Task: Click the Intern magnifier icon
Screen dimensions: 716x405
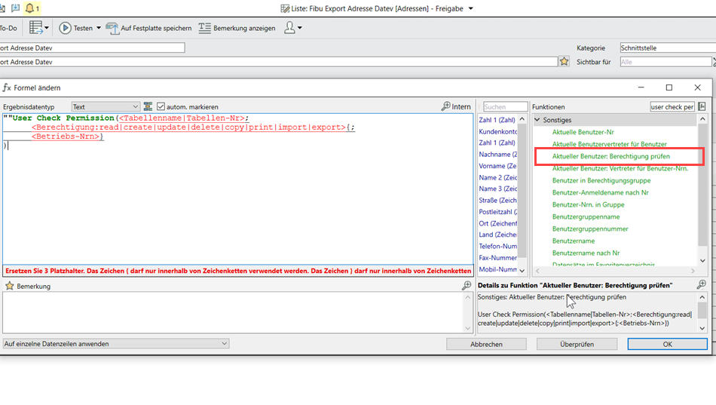Action: [x=446, y=107]
